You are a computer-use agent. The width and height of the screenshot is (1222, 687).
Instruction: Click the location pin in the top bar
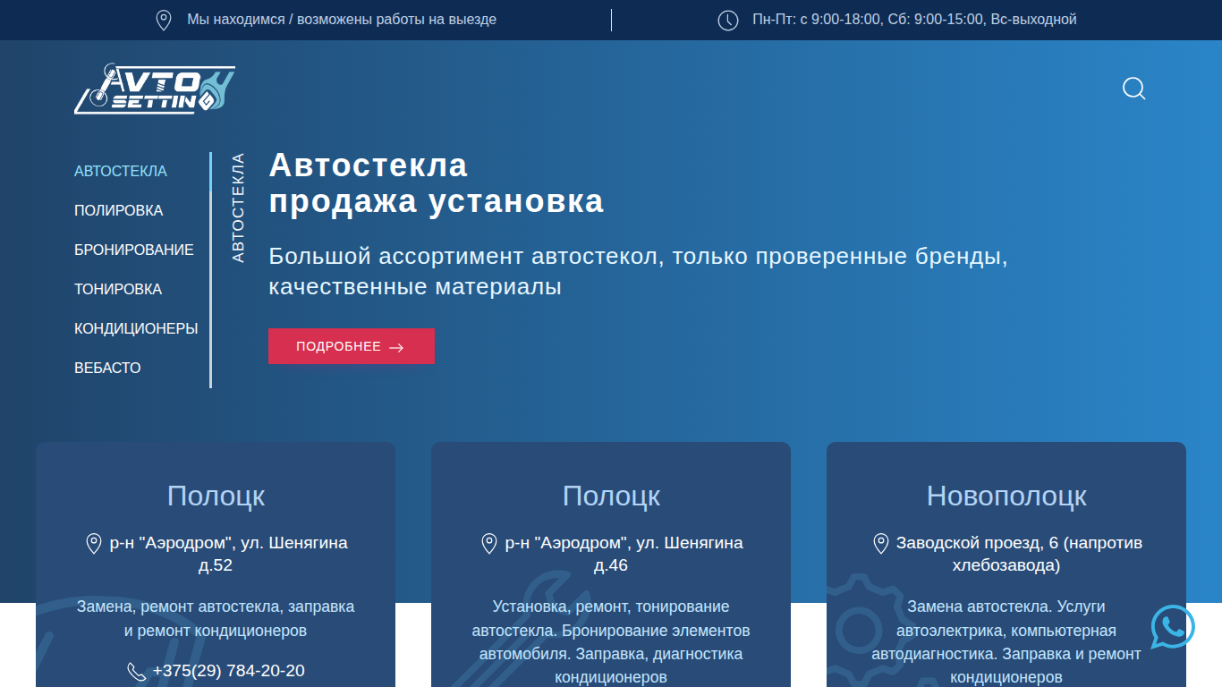point(164,20)
